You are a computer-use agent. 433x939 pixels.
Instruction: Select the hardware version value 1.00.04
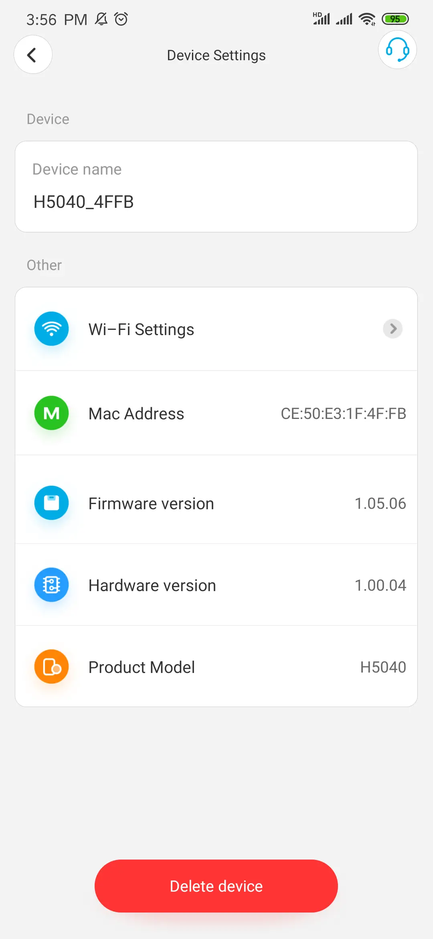(380, 585)
